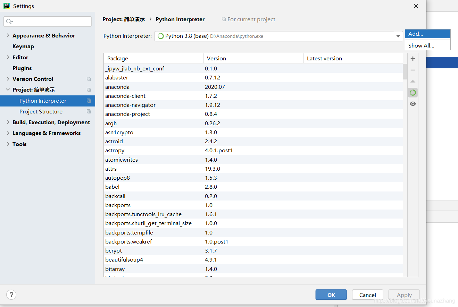
Task: Select the alabaster package row
Action: 253,78
